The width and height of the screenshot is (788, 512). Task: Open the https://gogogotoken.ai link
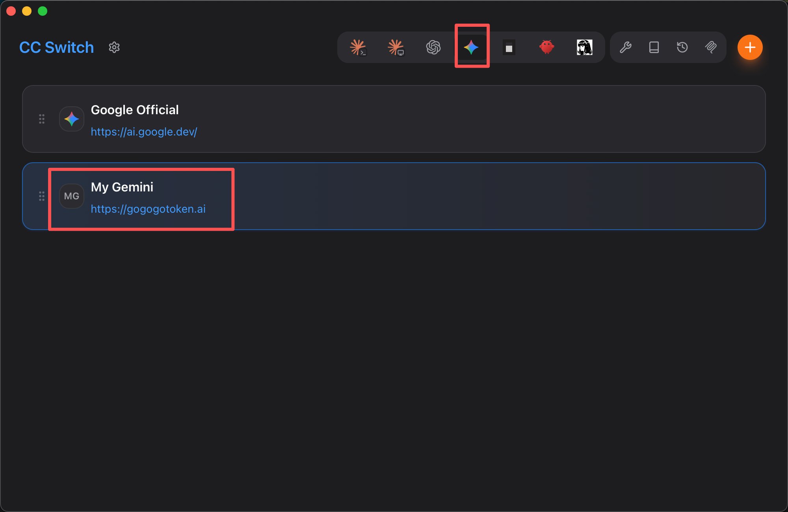click(148, 209)
